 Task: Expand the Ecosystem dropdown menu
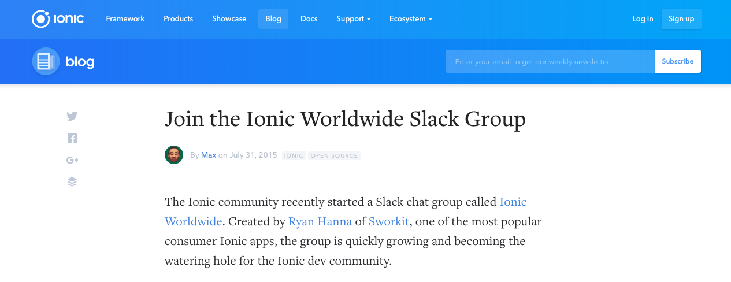[x=410, y=19]
